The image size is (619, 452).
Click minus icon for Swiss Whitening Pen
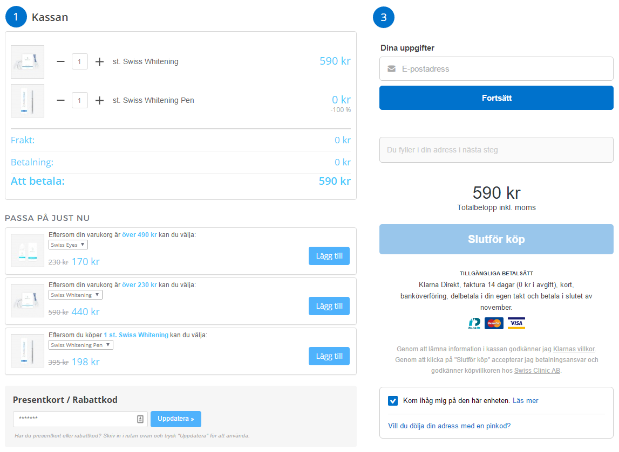coord(60,100)
